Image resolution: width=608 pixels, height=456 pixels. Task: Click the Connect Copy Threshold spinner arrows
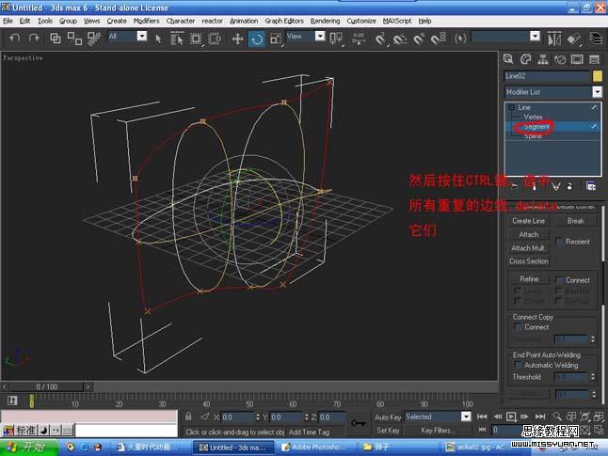(593, 339)
